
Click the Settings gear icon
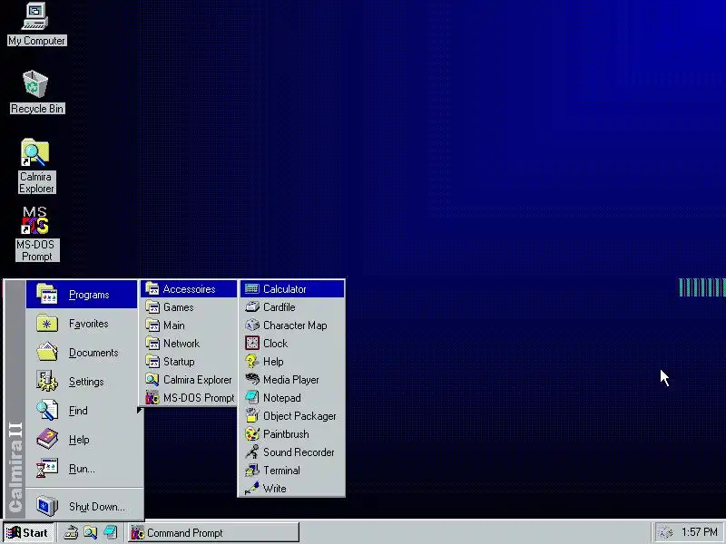47,381
